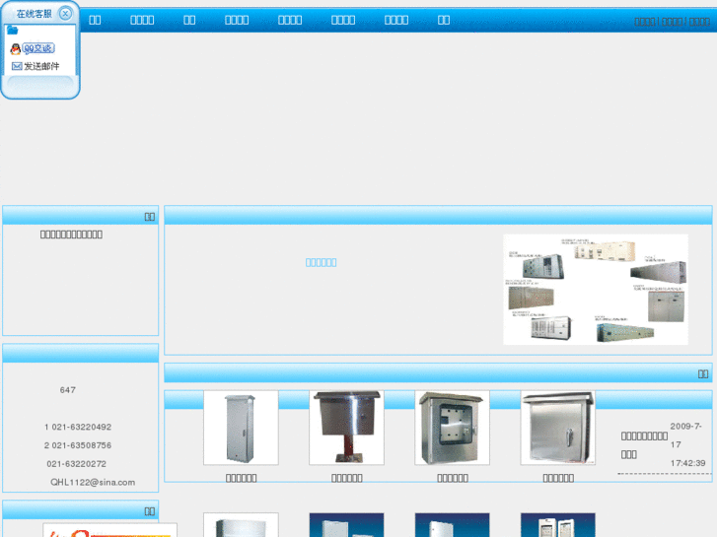The image size is (717, 537).
Task: Click the blue folder icon in the service widget
Action: 13,31
